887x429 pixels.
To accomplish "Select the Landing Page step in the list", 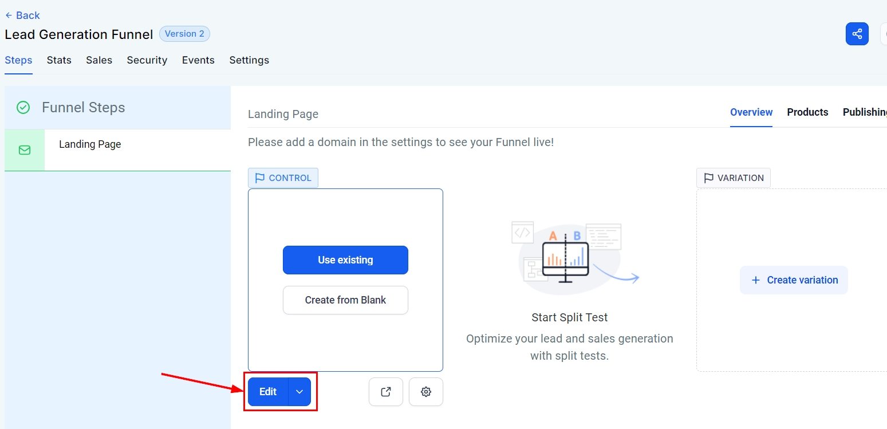I will (x=90, y=144).
